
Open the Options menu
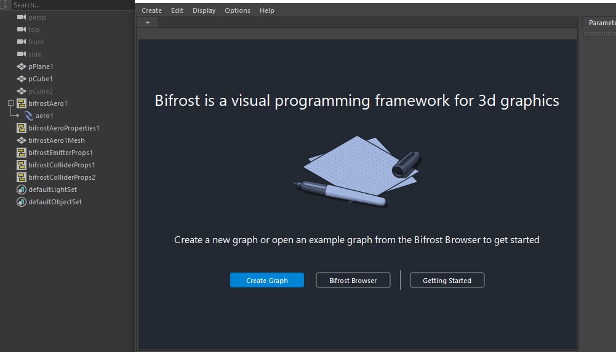pos(238,10)
